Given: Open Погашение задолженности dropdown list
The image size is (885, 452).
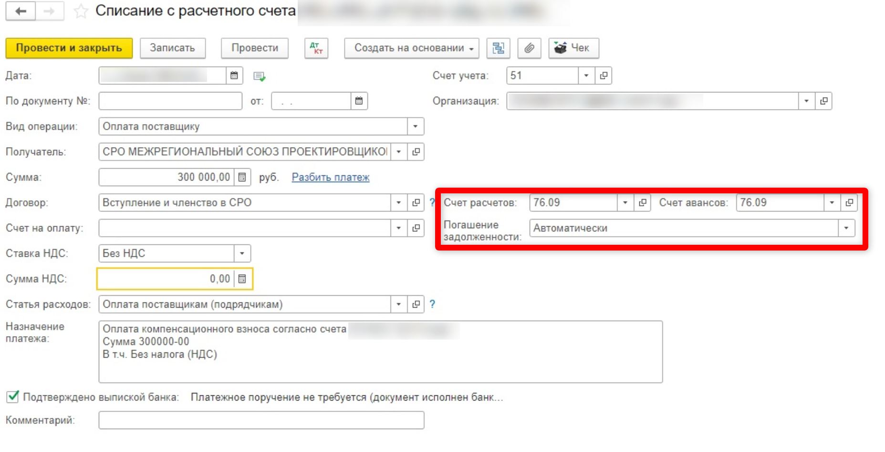Looking at the screenshot, I should pyautogui.click(x=846, y=228).
